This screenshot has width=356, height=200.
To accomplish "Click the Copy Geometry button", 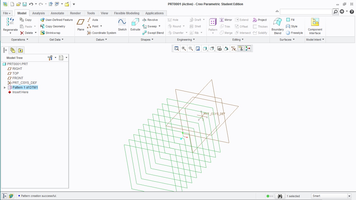I will (x=53, y=26).
